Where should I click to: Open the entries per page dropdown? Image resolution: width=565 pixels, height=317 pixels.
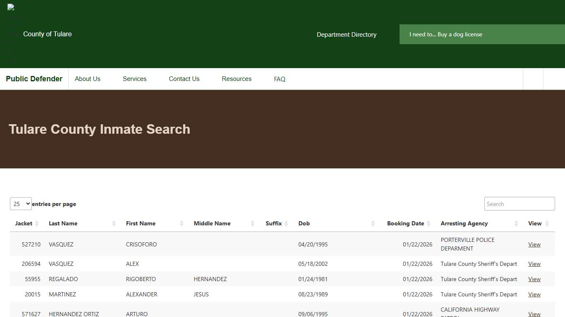coord(21,203)
